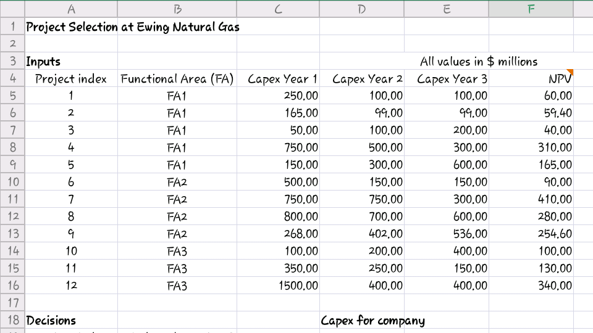
Task: Select row 17 header
Action: click(12, 302)
